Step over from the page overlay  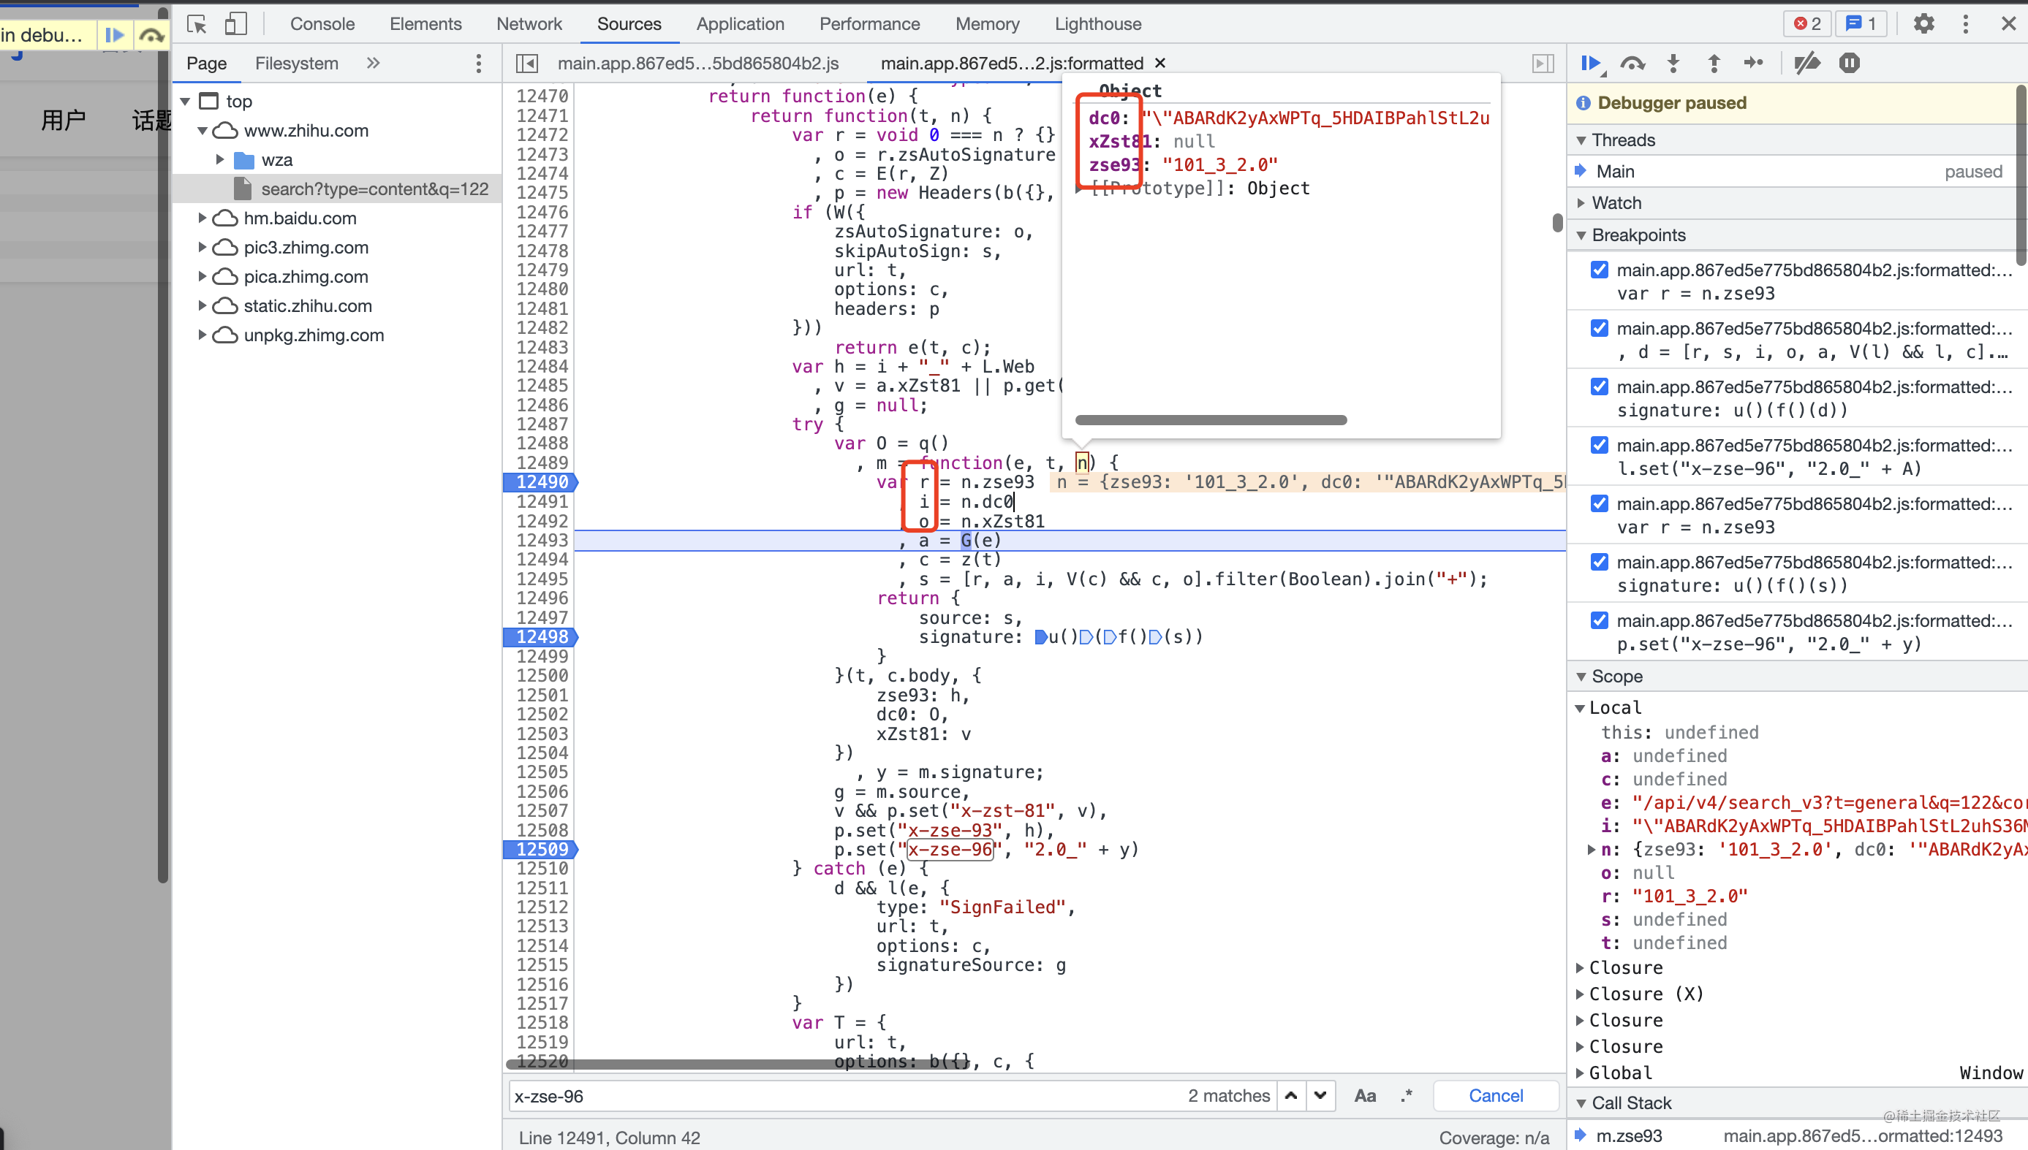click(151, 35)
